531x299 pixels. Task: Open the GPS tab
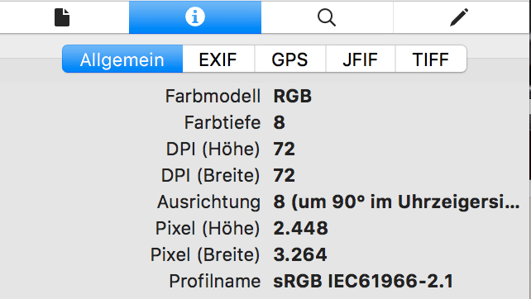pos(289,59)
